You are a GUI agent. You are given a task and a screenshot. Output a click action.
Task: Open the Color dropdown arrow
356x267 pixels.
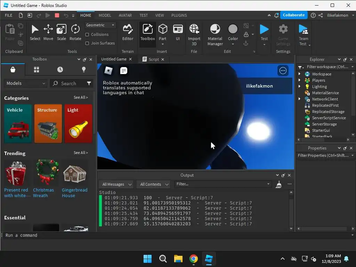point(233,44)
